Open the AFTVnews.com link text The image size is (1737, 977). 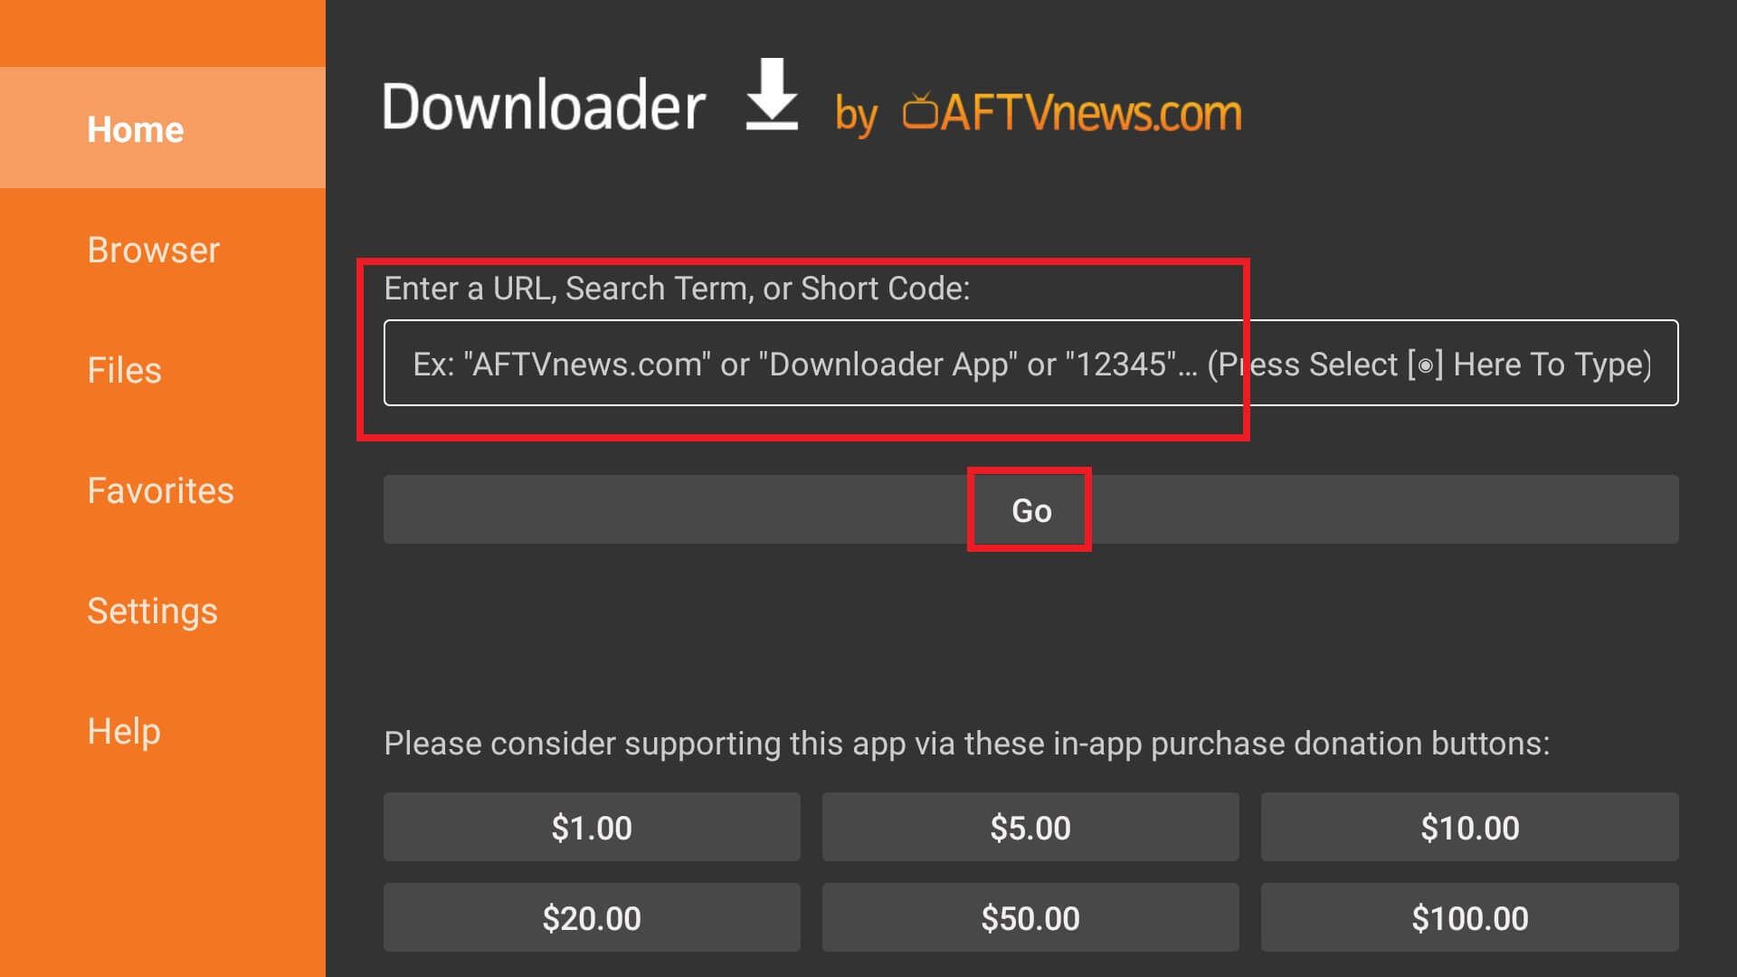[1090, 113]
